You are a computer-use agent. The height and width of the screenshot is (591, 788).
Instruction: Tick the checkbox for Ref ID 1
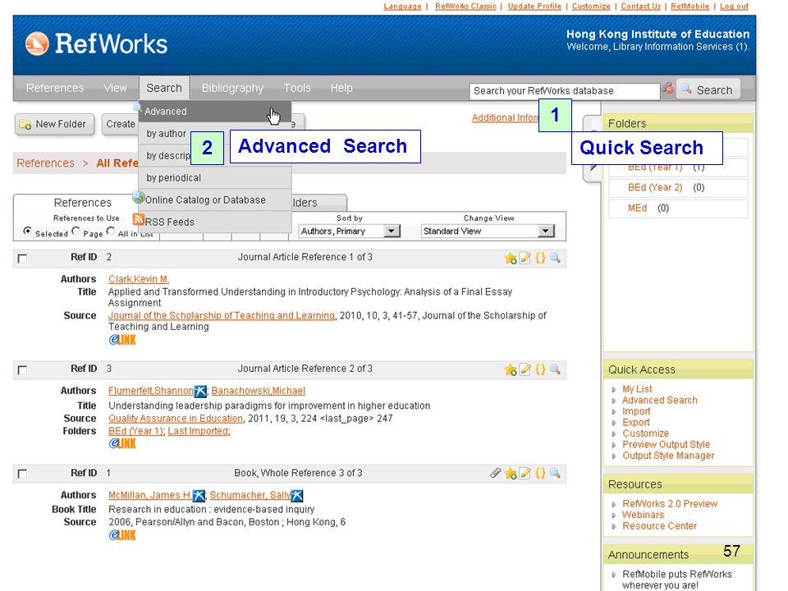coord(22,474)
